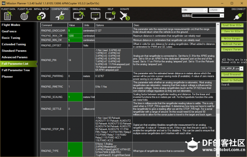The height and width of the screenshot is (157, 247).
Task: Select Basic Tuning in sidebar
Action: (x=11, y=38)
